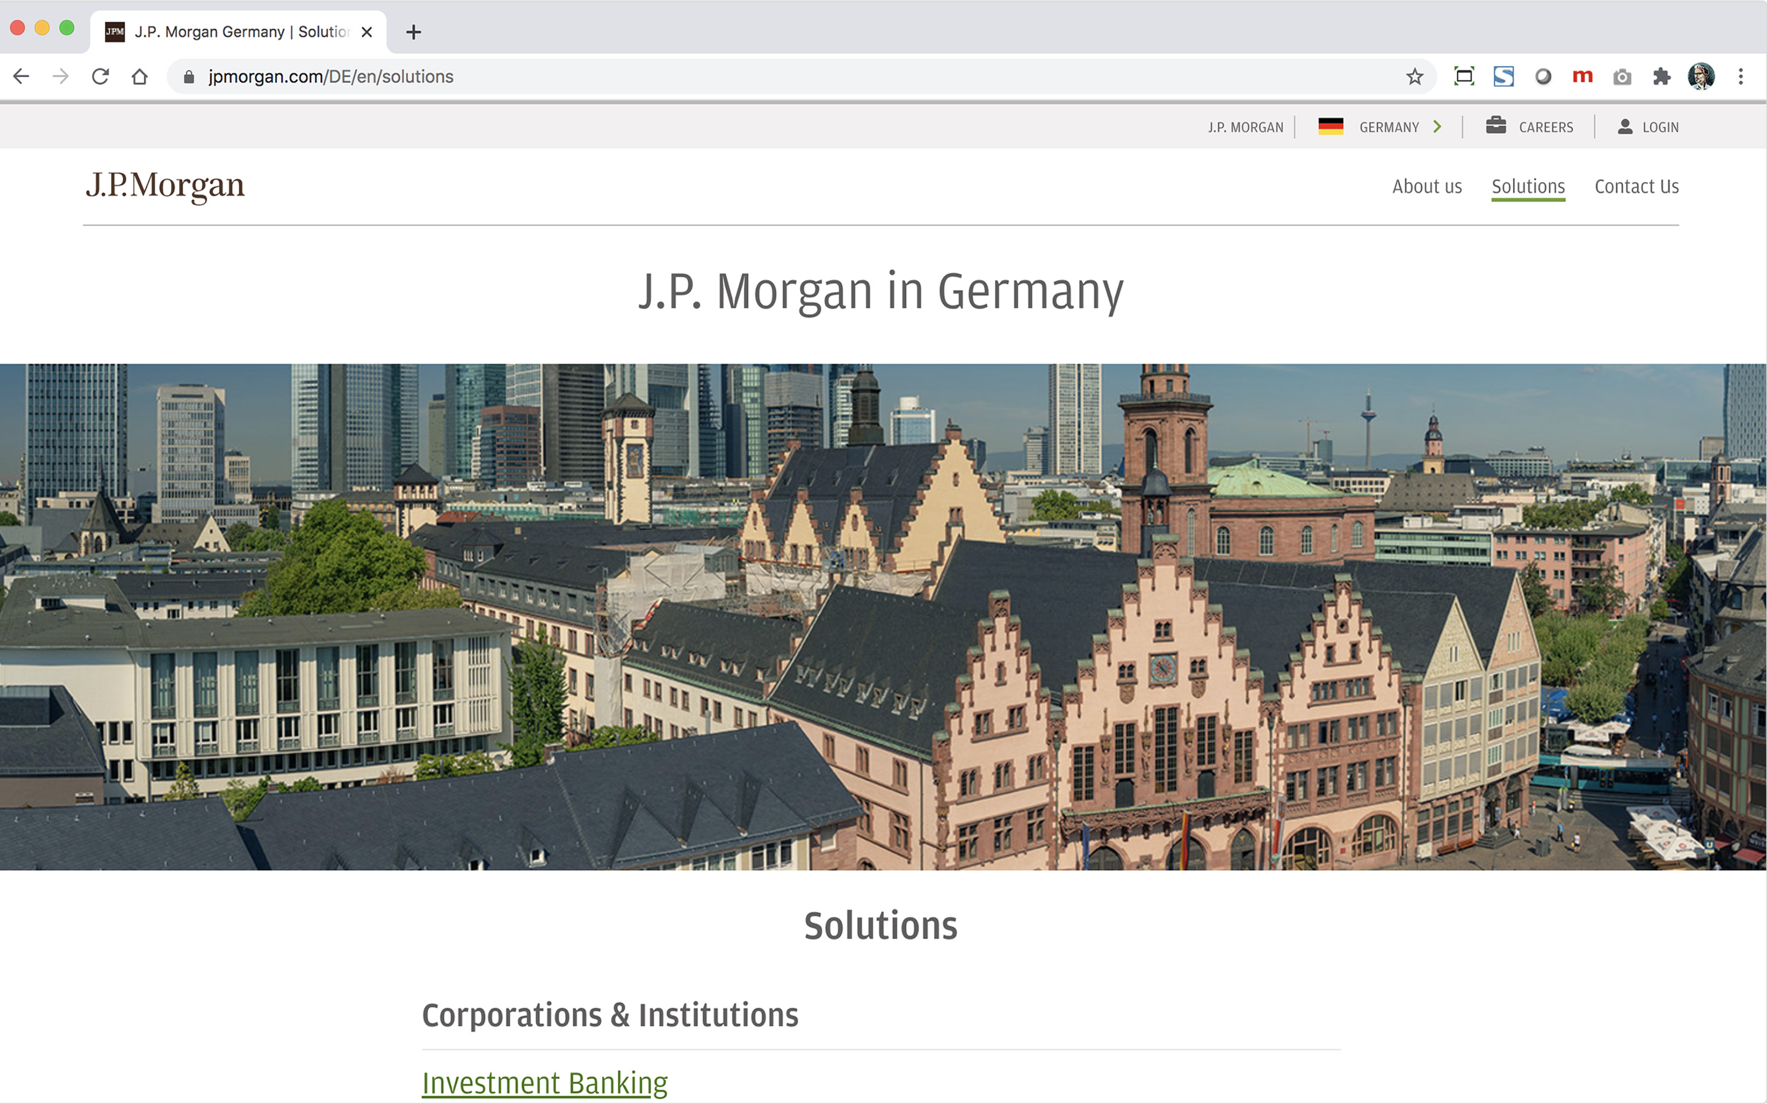Click the German flag icon
The width and height of the screenshot is (1767, 1104).
pos(1330,127)
